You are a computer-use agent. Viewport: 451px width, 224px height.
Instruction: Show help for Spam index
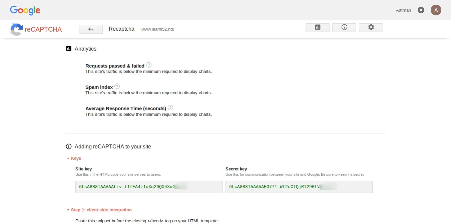pyautogui.click(x=117, y=87)
